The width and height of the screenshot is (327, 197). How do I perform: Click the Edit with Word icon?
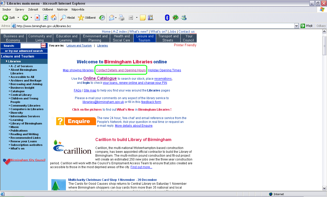point(131,18)
